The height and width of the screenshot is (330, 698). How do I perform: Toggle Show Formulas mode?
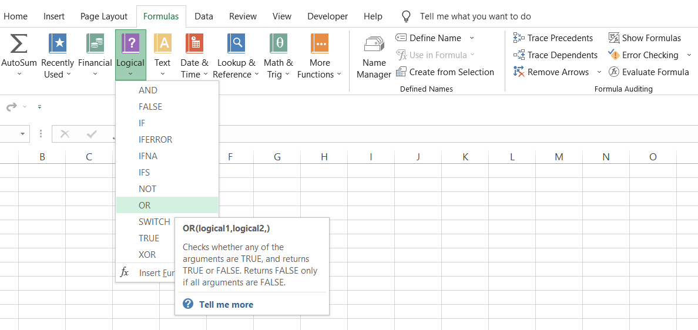645,38
